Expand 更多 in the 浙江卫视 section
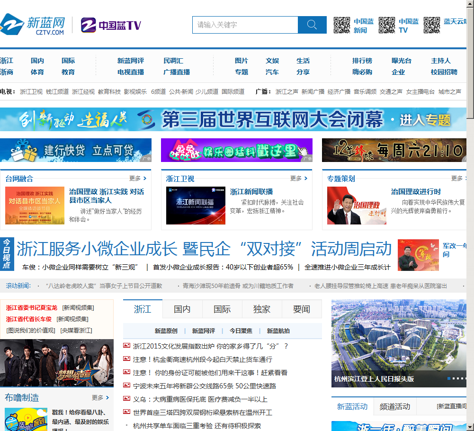The height and width of the screenshot is (431, 474). point(299,179)
